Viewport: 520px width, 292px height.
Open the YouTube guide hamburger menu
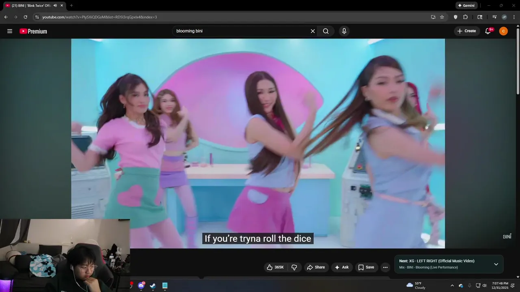pos(10,31)
